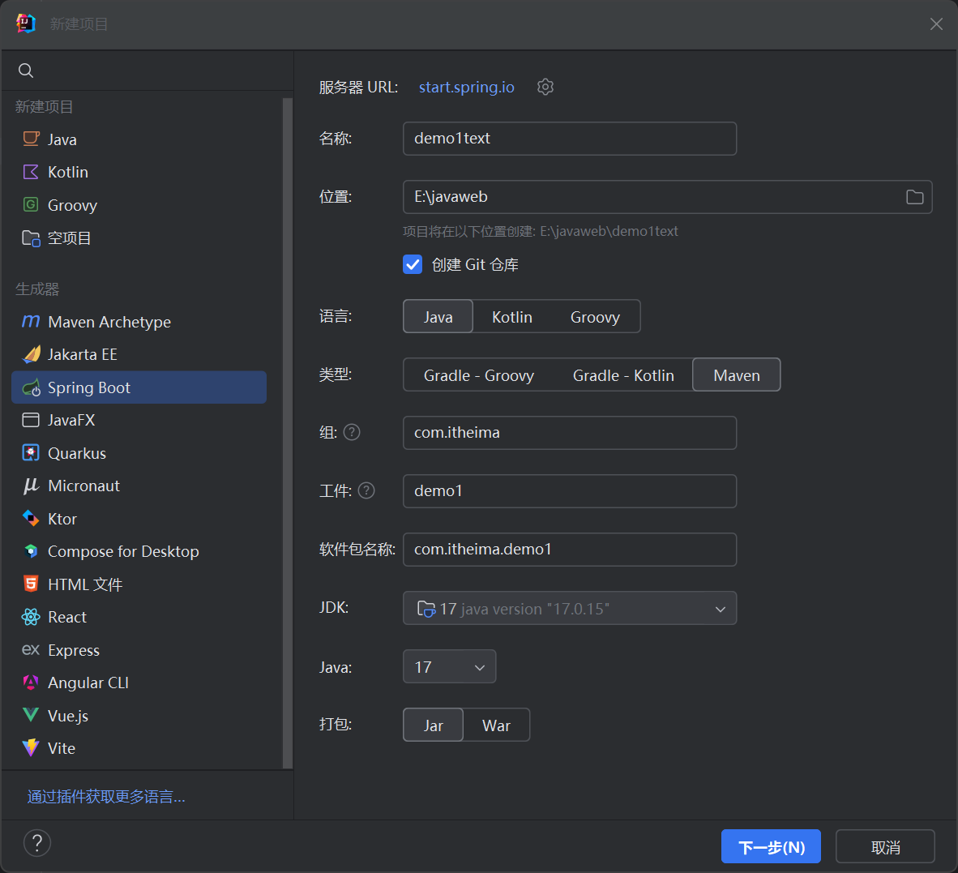Choose Groovy as the language

pos(595,316)
